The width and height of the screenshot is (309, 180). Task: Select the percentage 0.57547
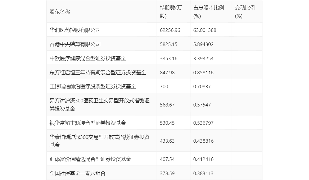click(x=202, y=105)
